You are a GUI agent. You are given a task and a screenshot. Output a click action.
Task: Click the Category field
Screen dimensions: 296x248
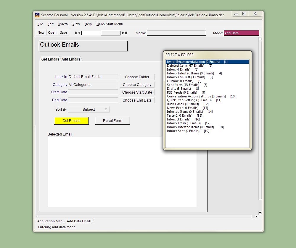(x=93, y=84)
